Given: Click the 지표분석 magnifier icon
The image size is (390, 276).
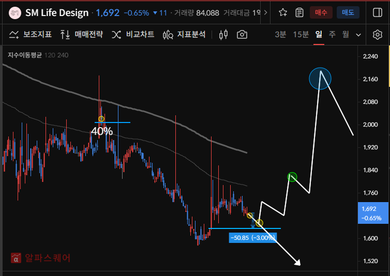Looking at the screenshot, I should point(168,35).
